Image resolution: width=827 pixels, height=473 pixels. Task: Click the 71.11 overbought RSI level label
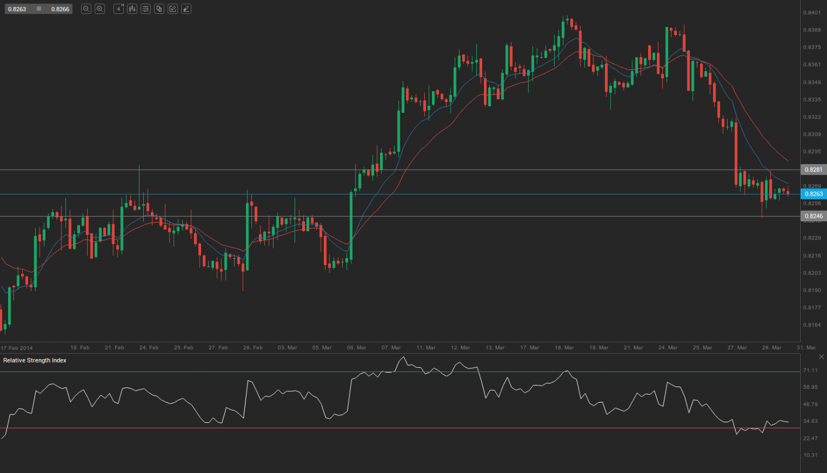[x=810, y=370]
